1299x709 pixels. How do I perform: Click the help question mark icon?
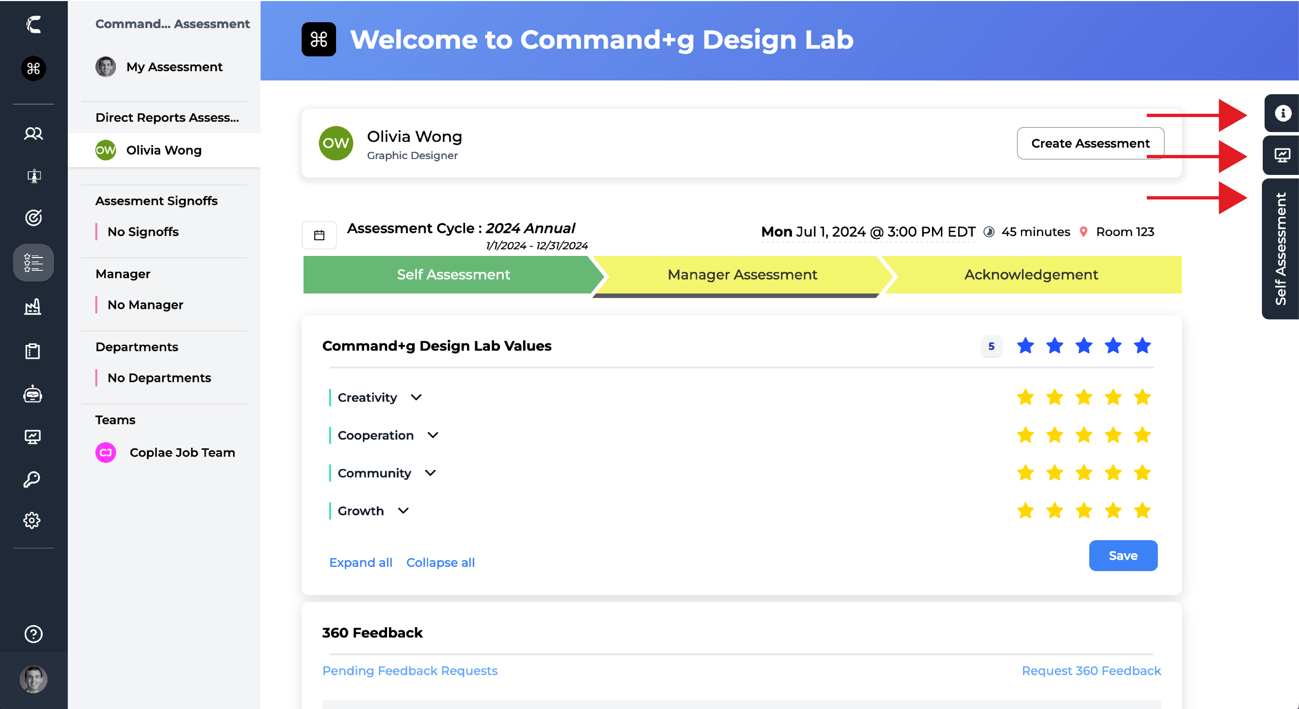click(33, 634)
